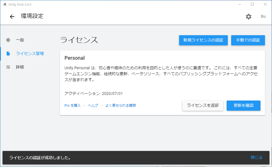Click the gear icon next to 一般
The height and width of the screenshot is (167, 272).
tap(8, 40)
